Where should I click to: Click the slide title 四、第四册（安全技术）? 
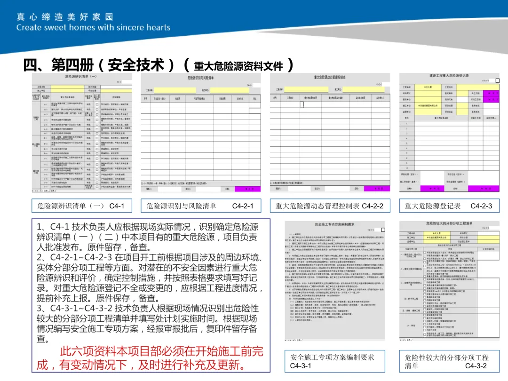click(99, 65)
